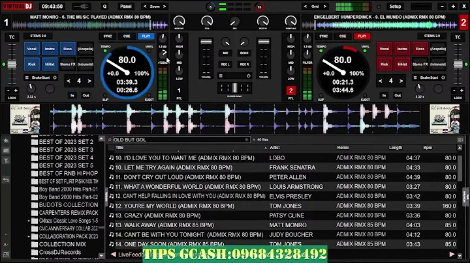Expand Cklaze Classic Love Songs 1-5 folder
The height and width of the screenshot is (263, 470).
(29, 221)
